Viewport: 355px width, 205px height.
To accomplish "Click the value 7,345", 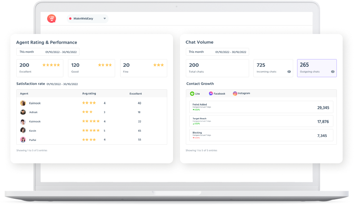I will click(x=322, y=136).
